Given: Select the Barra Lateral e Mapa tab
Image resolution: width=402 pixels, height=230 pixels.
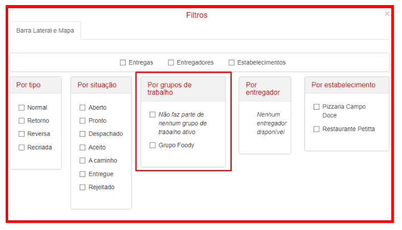Looking at the screenshot, I should tap(45, 31).
